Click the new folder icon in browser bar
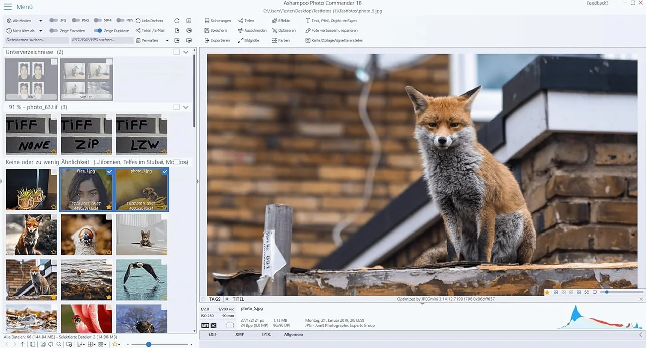 pos(69,344)
